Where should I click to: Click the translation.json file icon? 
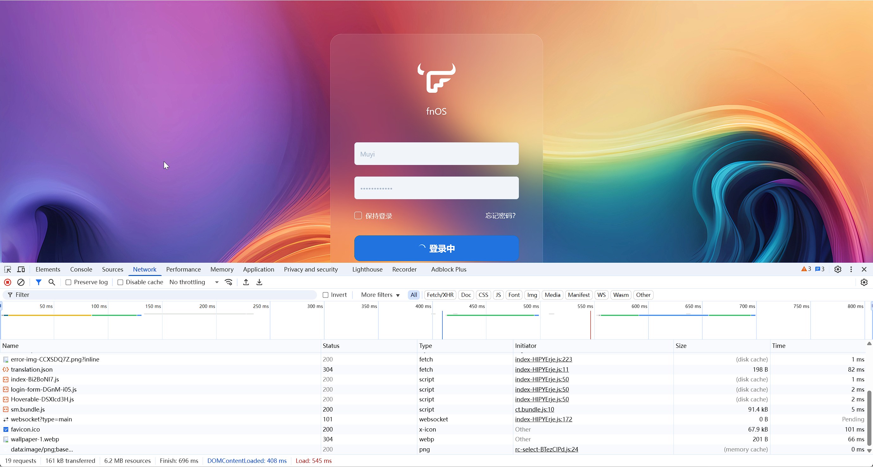point(6,370)
